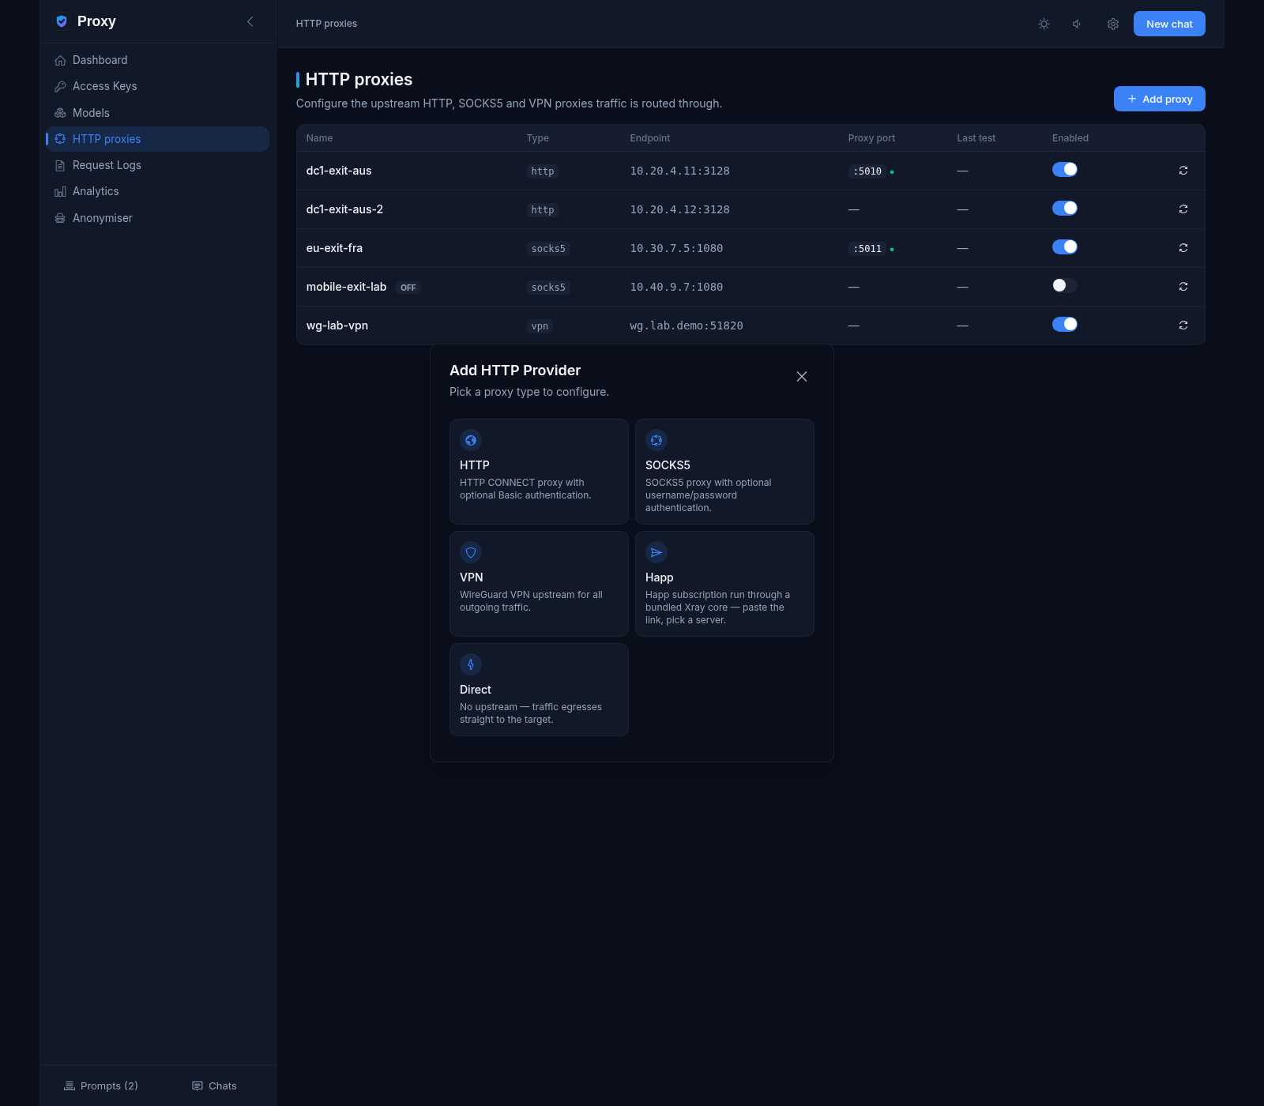This screenshot has width=1264, height=1106.
Task: Go to Access Keys page
Action: tap(158, 86)
